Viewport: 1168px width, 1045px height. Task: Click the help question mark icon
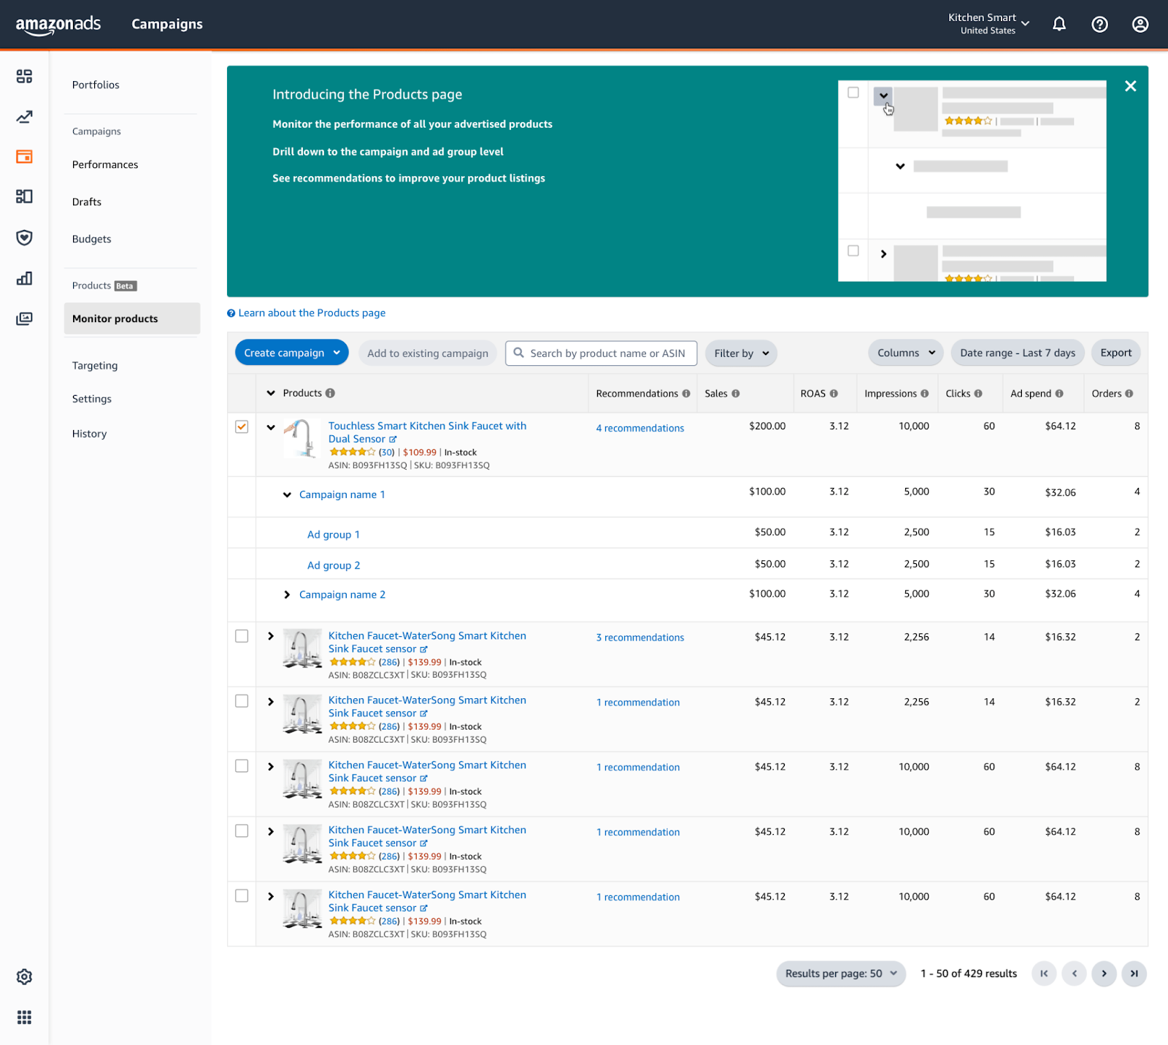pyautogui.click(x=1099, y=24)
